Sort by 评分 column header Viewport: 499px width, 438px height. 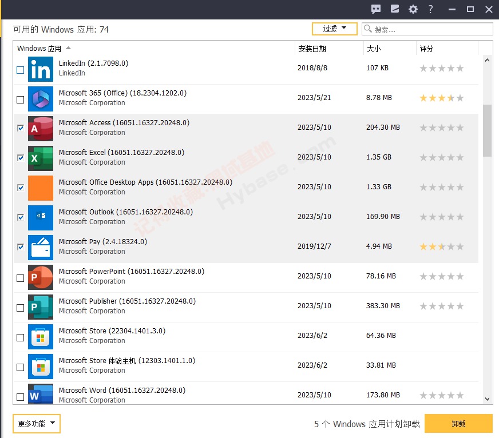[447, 49]
